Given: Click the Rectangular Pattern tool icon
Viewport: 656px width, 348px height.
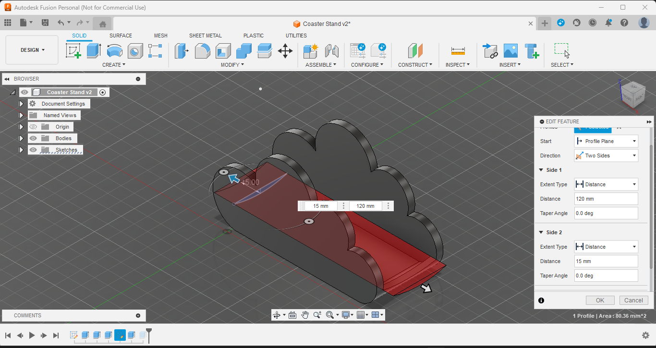Looking at the screenshot, I should coord(155,50).
